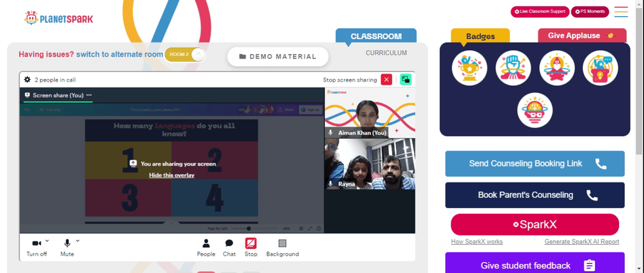This screenshot has width=644, height=273.
Task: Click fullscreen icon in shared slide footer
Action: click(x=310, y=228)
